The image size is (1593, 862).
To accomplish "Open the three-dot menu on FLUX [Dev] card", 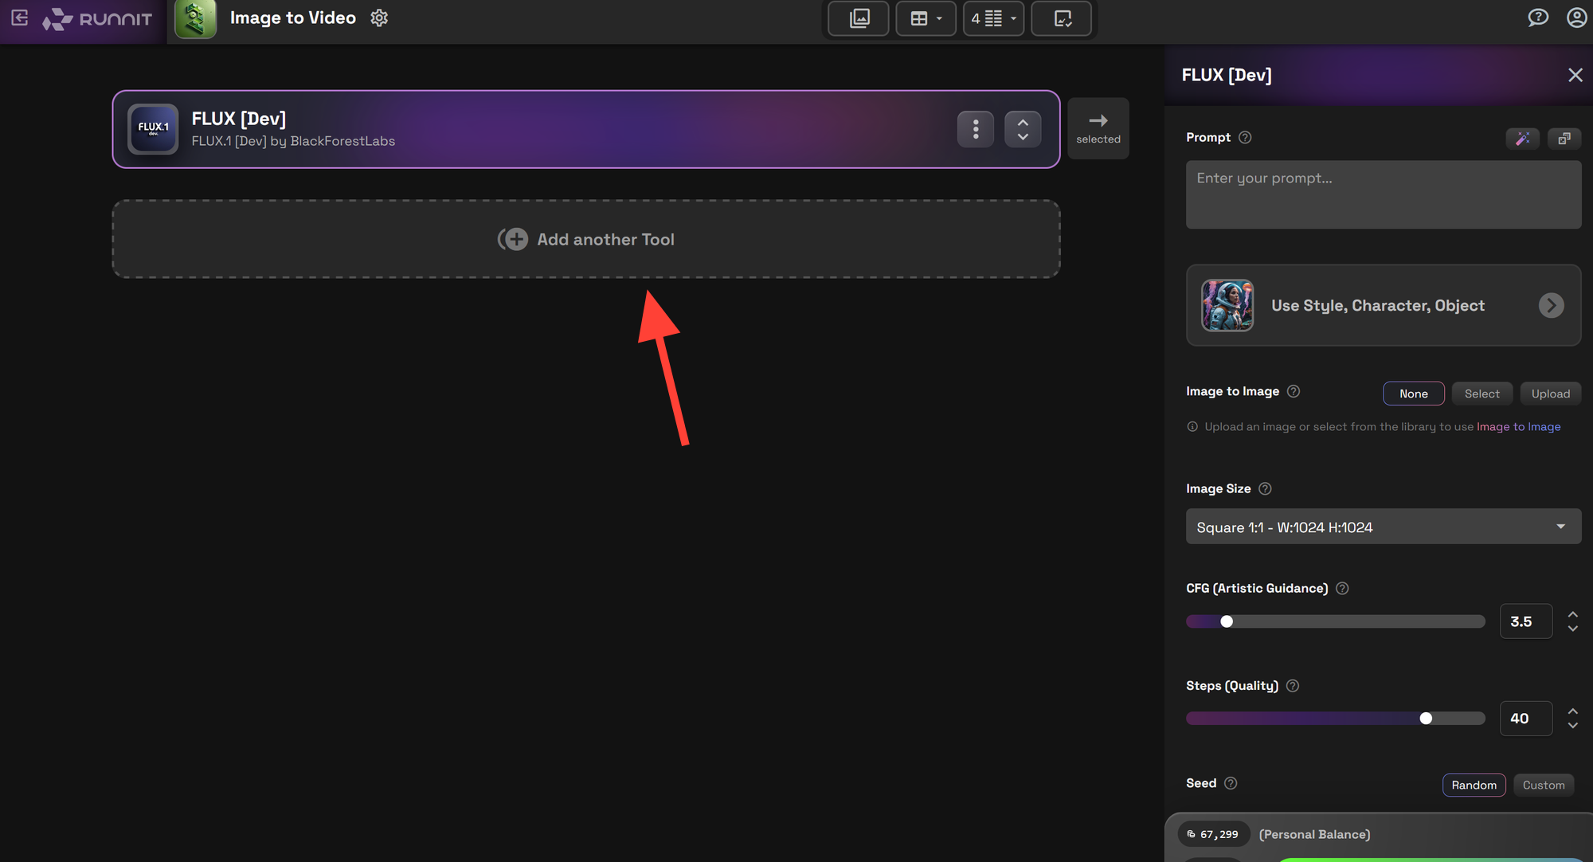I will 975,128.
